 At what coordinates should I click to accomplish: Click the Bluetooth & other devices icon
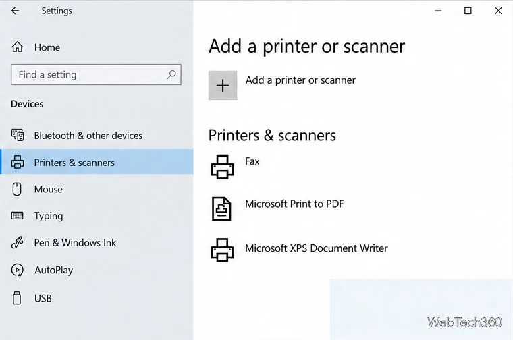coord(18,135)
